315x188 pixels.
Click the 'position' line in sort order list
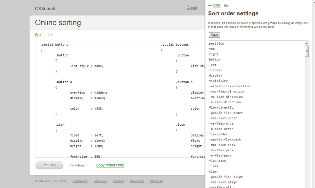(x=217, y=44)
